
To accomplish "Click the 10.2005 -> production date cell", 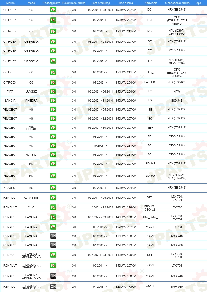I will 100,146.
